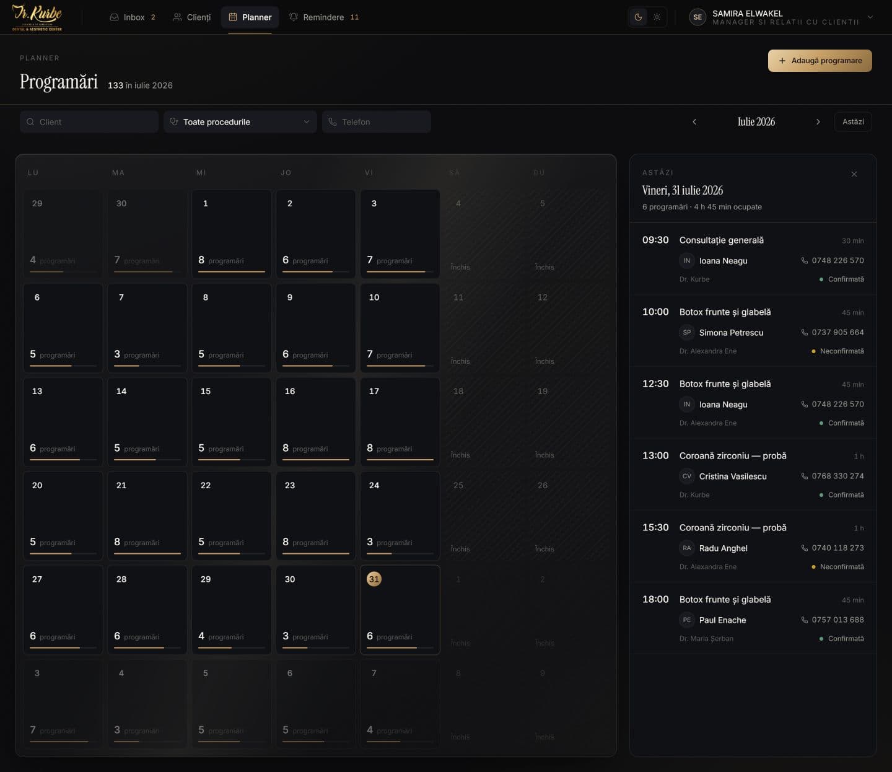Select today's date 31 in calendar
This screenshot has width=892, height=772.
click(x=400, y=610)
